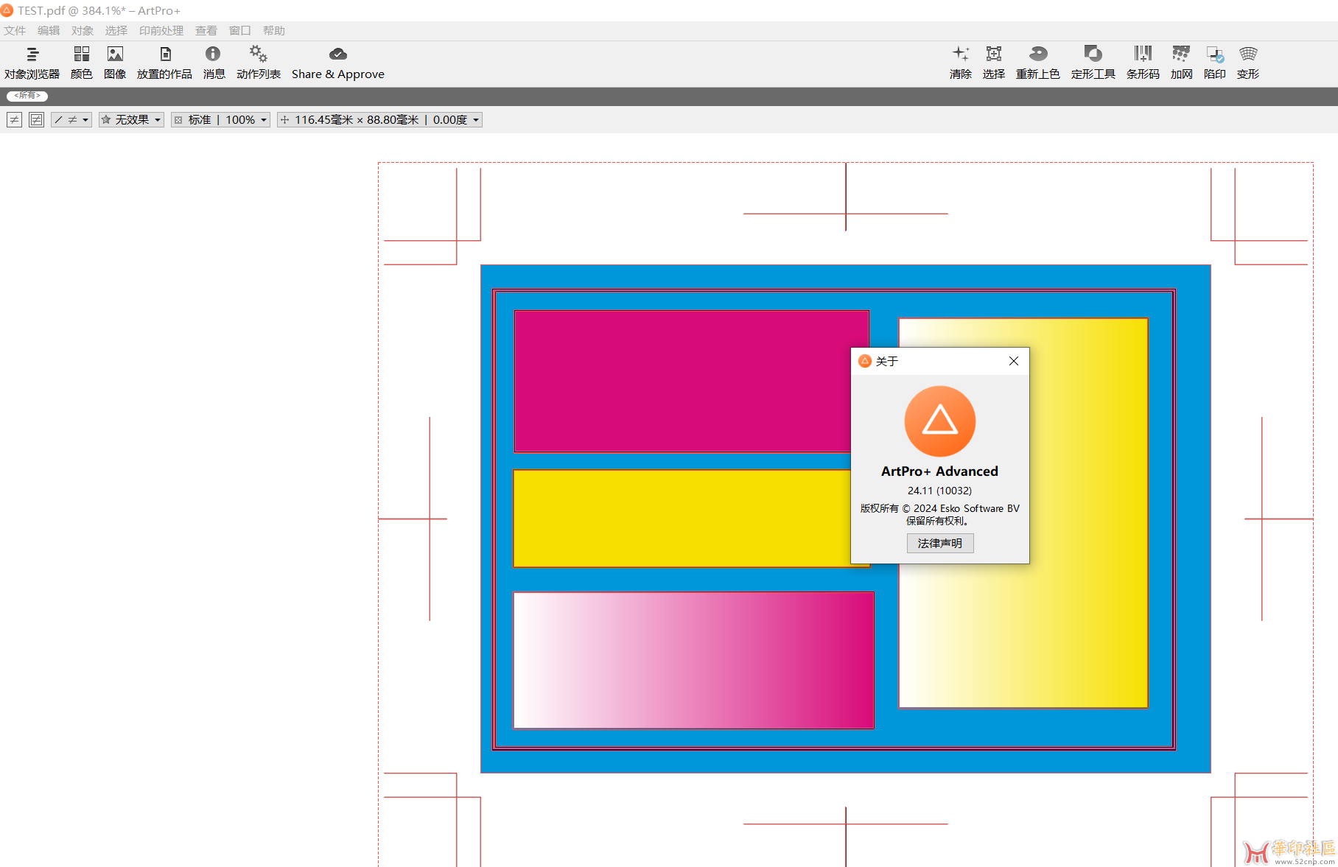Viewport: 1338px width, 867px height.
Task: Click the ArtPro+ logo in About dialog
Action: (939, 421)
